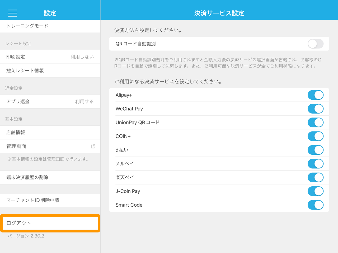The width and height of the screenshot is (338, 253).
Task: Click the レシート設定 section header
Action: 18,43
